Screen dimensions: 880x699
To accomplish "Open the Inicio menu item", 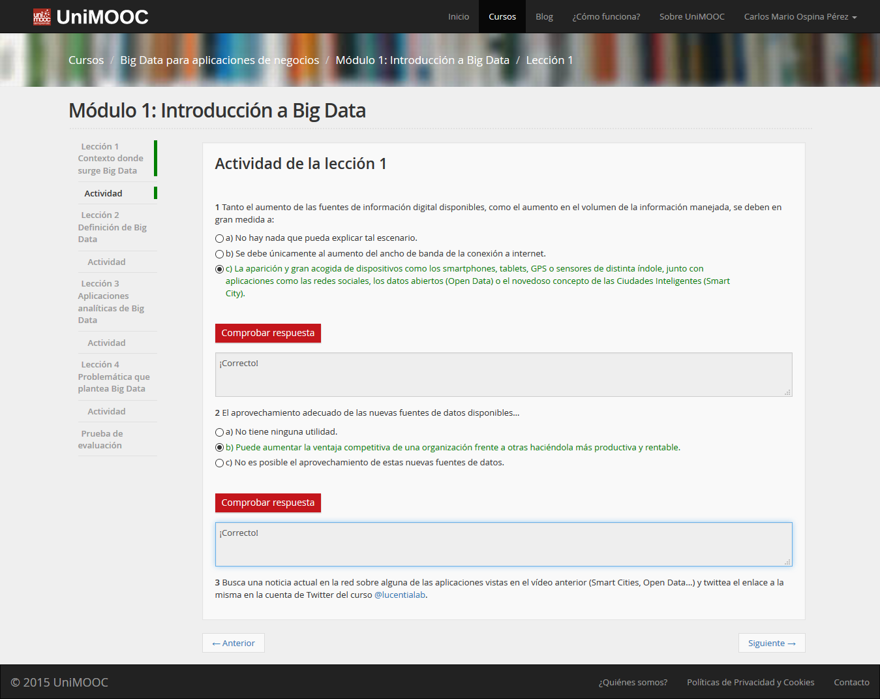I will tap(458, 17).
